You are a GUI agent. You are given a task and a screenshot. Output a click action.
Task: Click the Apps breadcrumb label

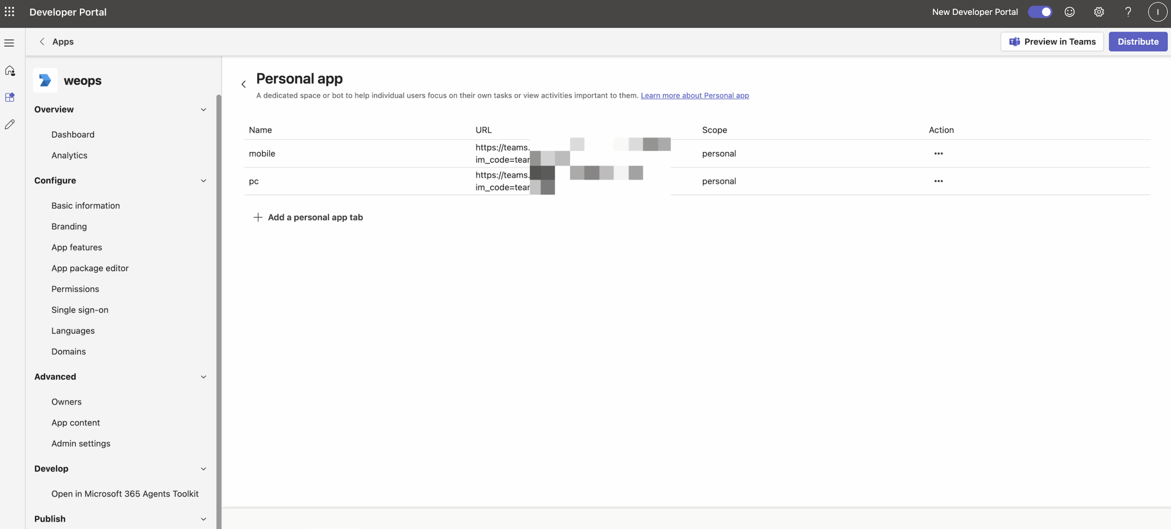(63, 42)
